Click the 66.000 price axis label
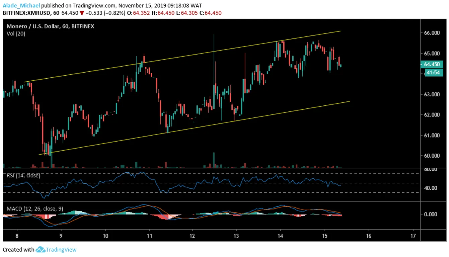Image resolution: width=449 pixels, height=257 pixels. [x=432, y=33]
